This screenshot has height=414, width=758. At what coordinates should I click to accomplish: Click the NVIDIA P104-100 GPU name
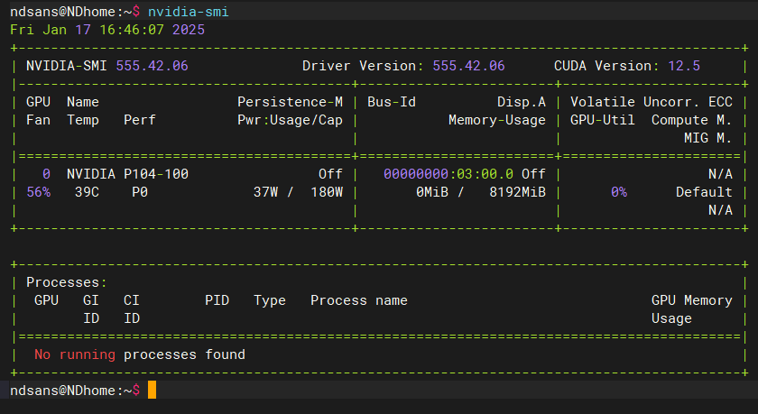pyautogui.click(x=127, y=174)
